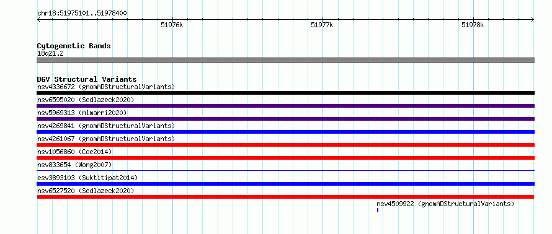Click the nsv5969313 purple variant bar

coord(285,119)
